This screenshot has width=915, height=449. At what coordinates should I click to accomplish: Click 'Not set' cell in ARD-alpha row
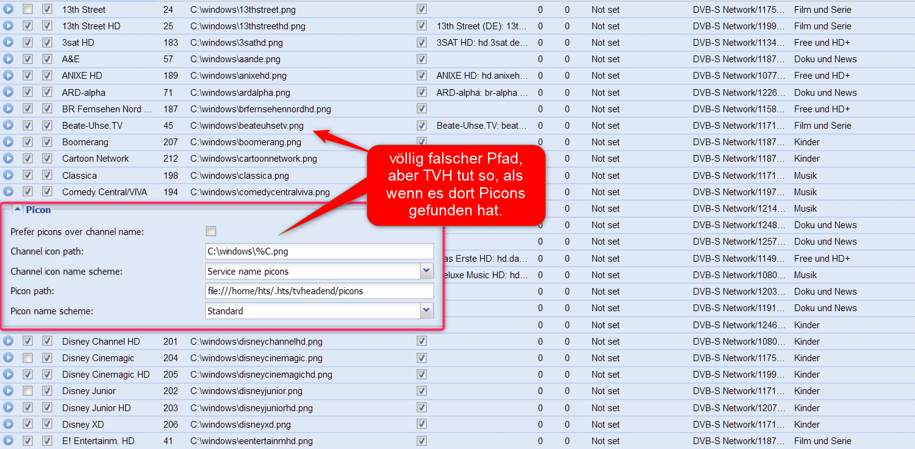[606, 93]
